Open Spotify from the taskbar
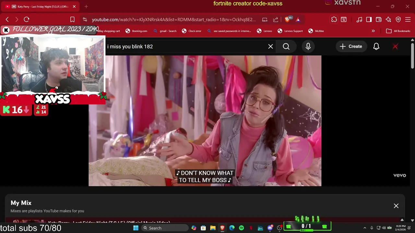The width and height of the screenshot is (415, 233). (x=241, y=228)
